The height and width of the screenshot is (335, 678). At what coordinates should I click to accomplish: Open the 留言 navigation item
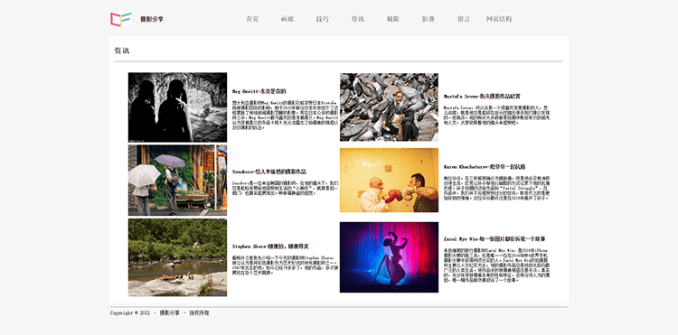464,19
